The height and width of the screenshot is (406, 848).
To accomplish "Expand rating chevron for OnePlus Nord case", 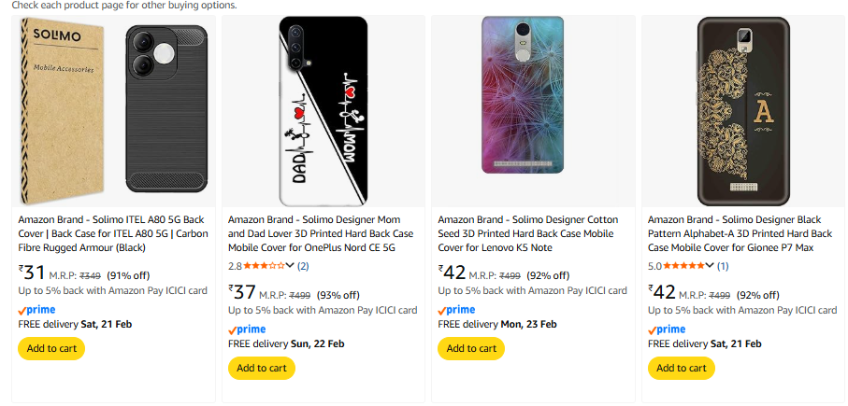I will 290,266.
